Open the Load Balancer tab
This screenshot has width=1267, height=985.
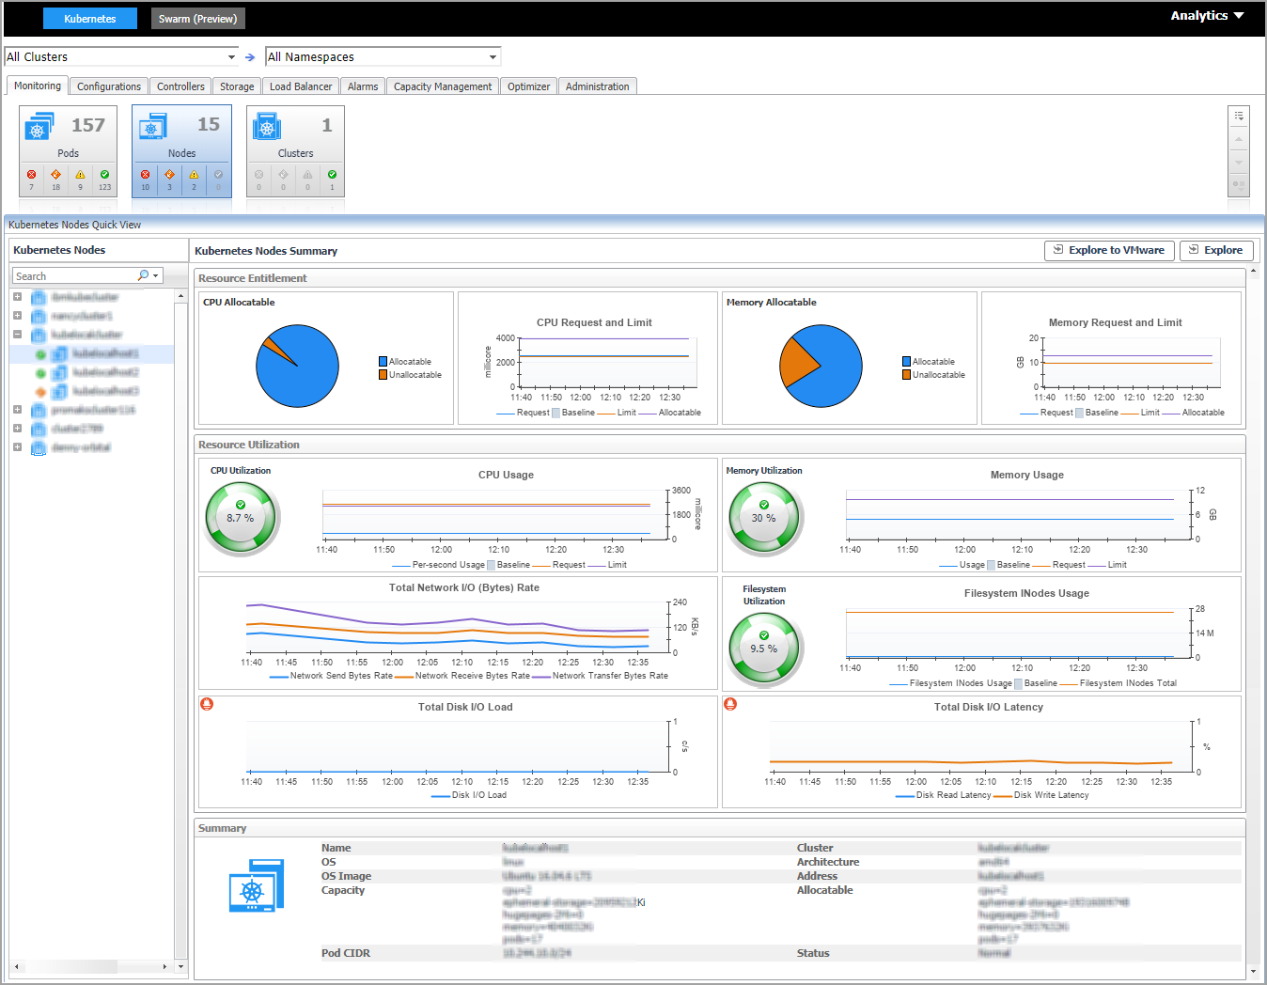point(301,86)
